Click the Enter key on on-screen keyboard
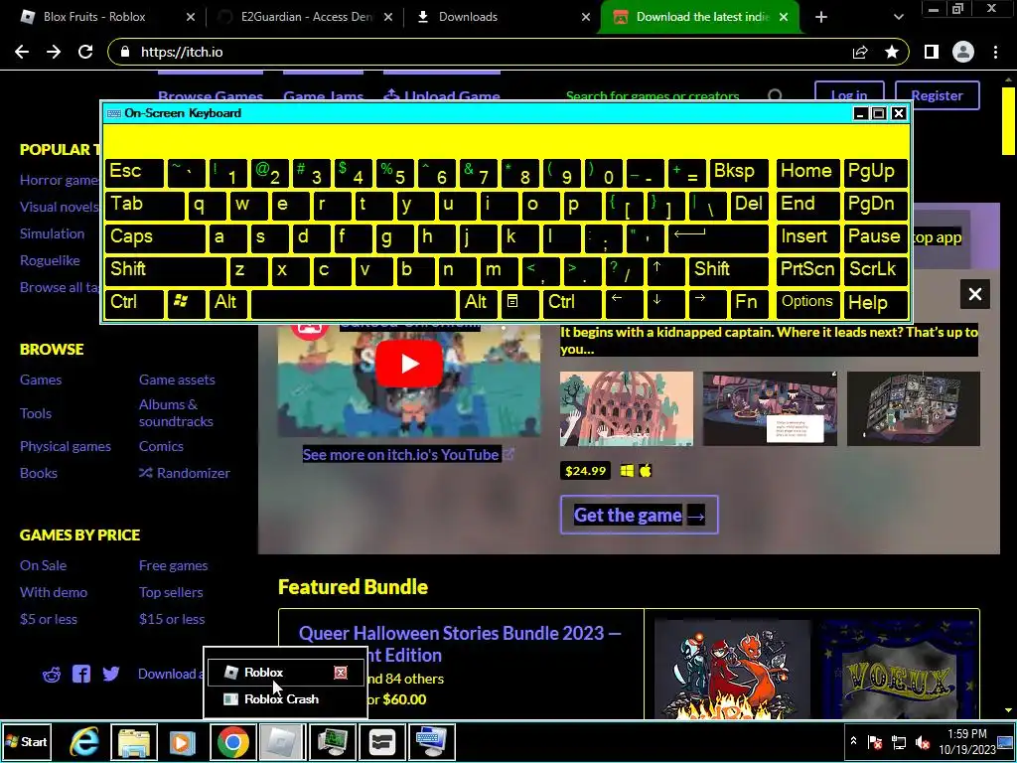 [719, 237]
